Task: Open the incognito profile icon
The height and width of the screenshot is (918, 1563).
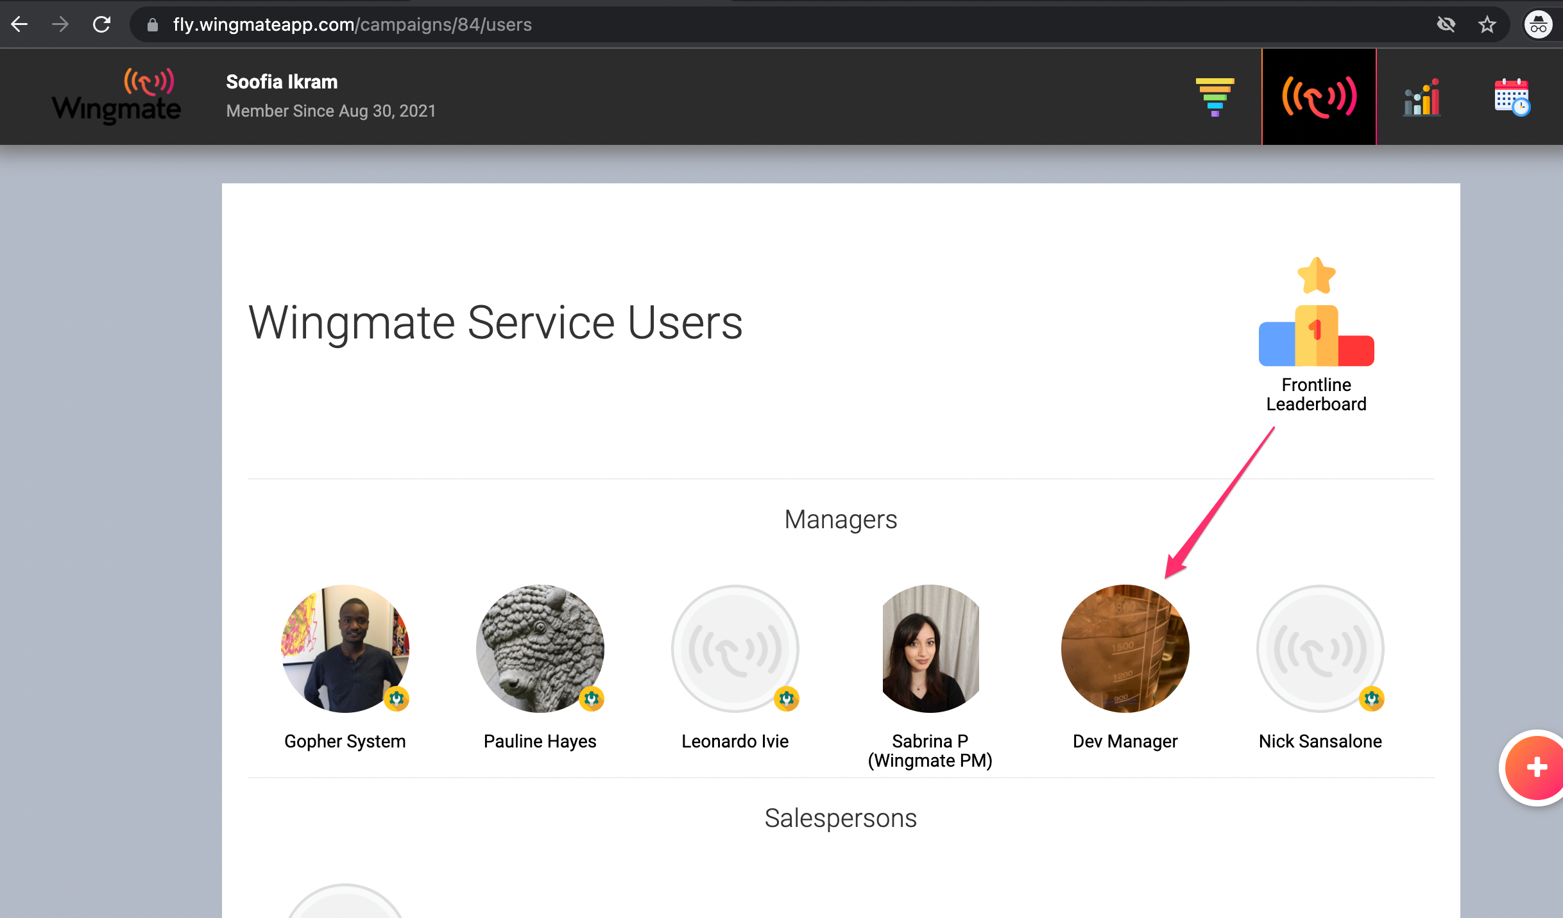Action: point(1539,24)
